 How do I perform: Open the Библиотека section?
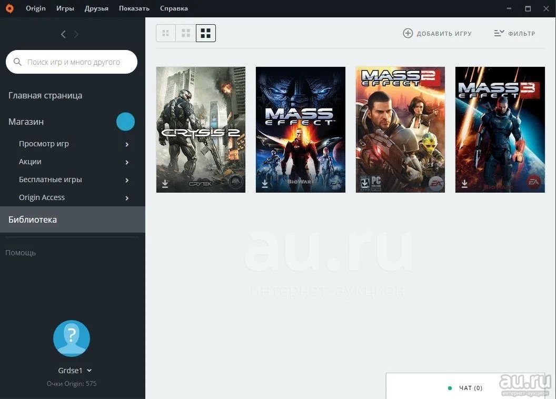click(73, 220)
